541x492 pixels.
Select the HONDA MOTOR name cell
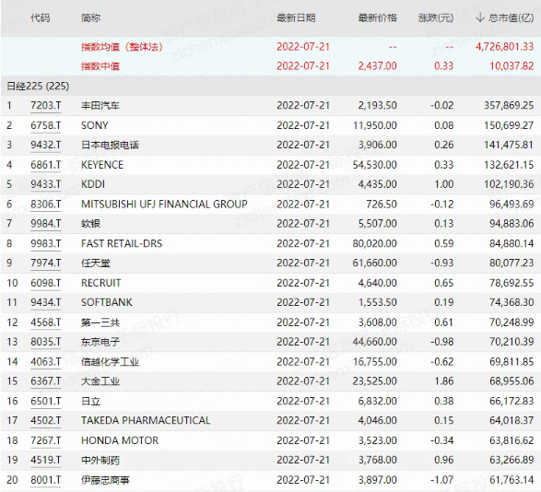(x=120, y=439)
